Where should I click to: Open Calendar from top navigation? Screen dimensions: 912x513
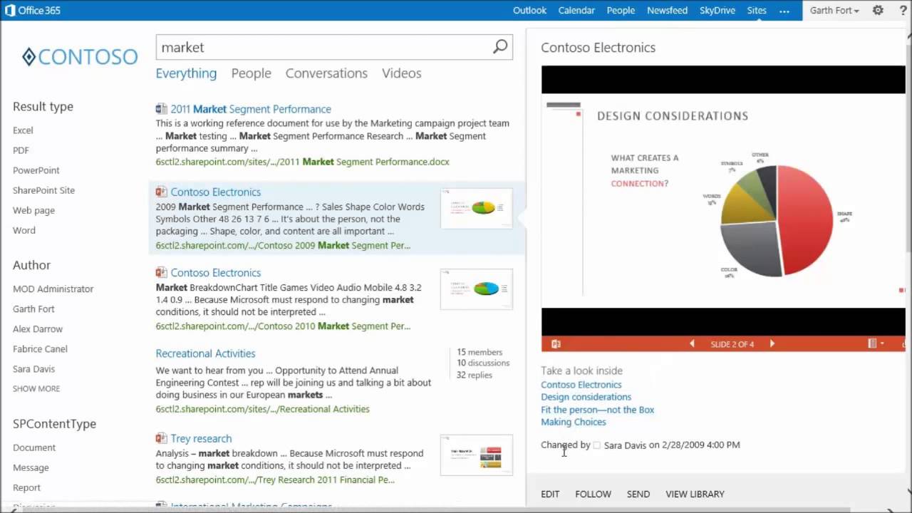[x=576, y=10]
